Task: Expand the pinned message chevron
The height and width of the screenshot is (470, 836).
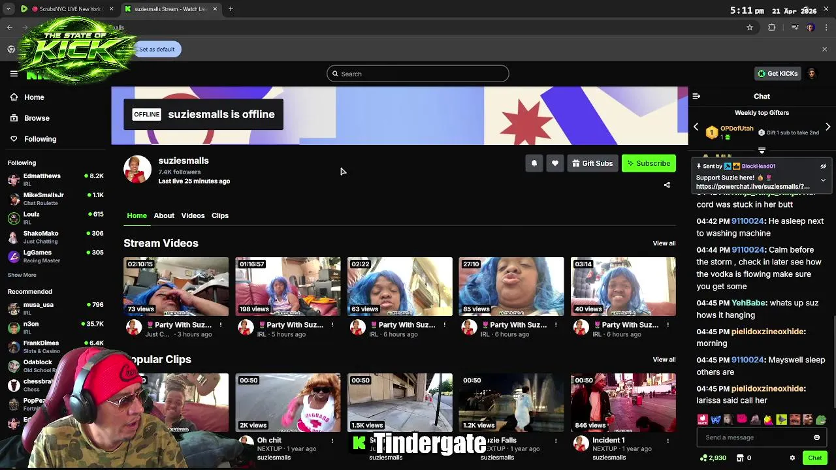Action: [823, 180]
